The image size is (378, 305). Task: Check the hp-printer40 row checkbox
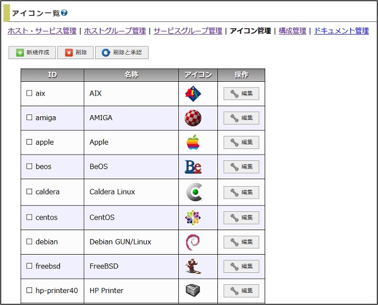[29, 291]
